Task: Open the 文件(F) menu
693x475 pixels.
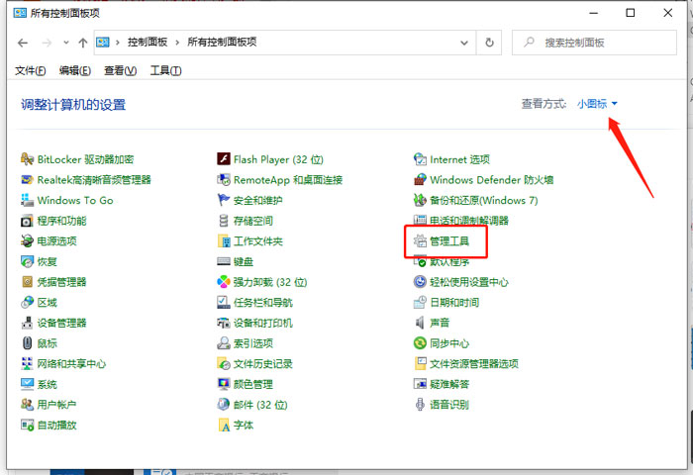Action: [x=30, y=70]
